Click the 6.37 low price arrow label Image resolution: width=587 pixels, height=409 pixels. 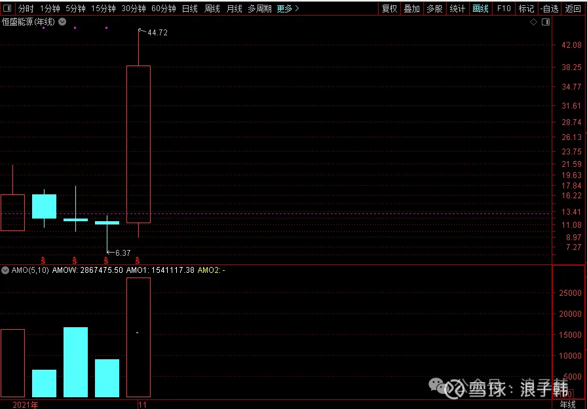coord(122,253)
